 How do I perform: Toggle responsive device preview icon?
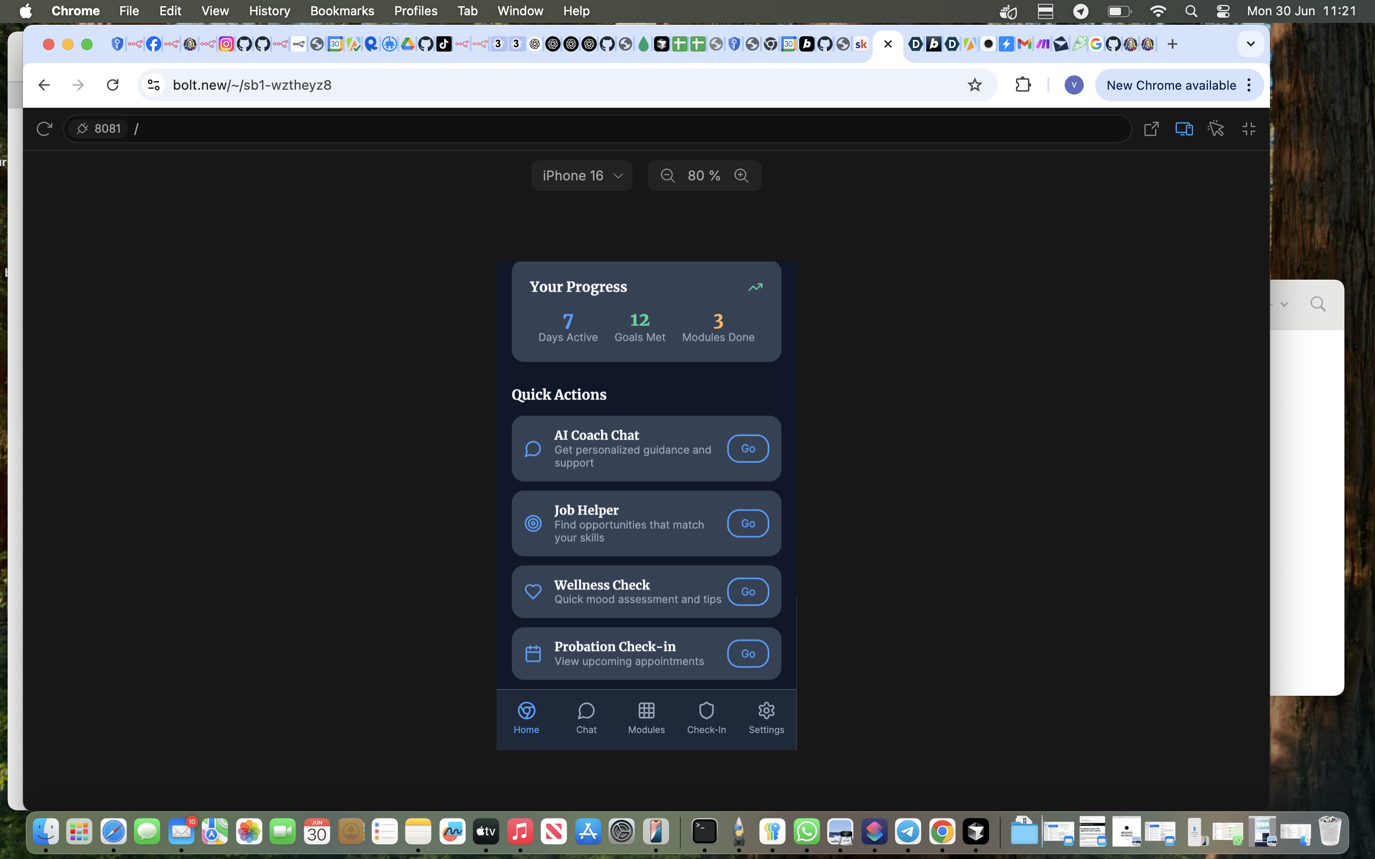(1184, 129)
